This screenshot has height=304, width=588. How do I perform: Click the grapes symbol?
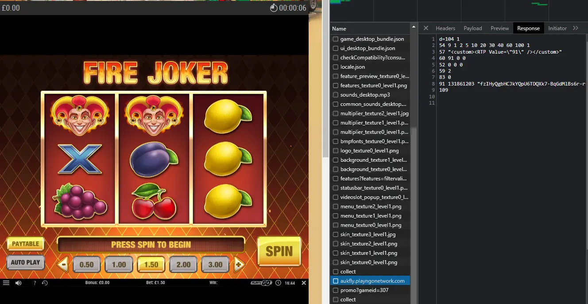(x=80, y=201)
